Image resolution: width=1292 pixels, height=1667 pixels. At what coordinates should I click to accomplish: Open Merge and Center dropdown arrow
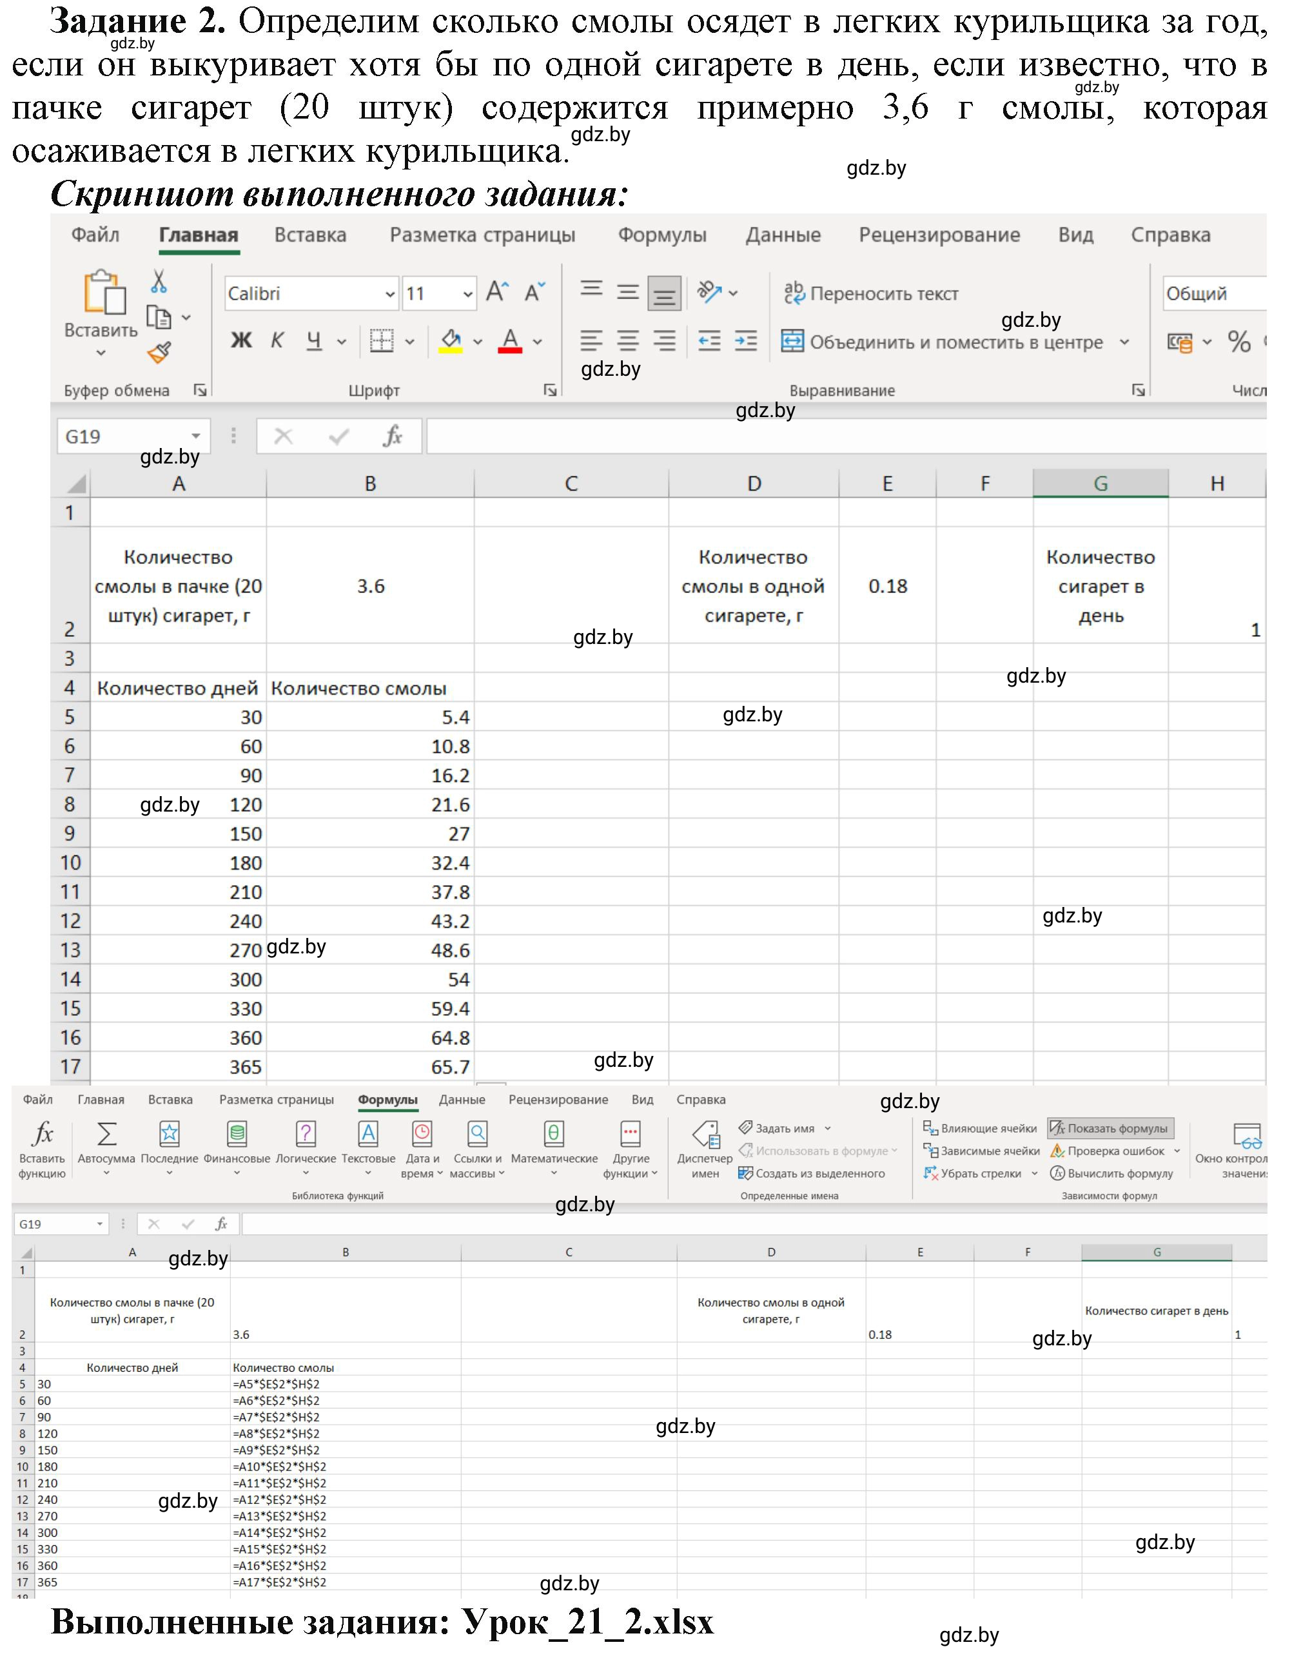(1124, 342)
